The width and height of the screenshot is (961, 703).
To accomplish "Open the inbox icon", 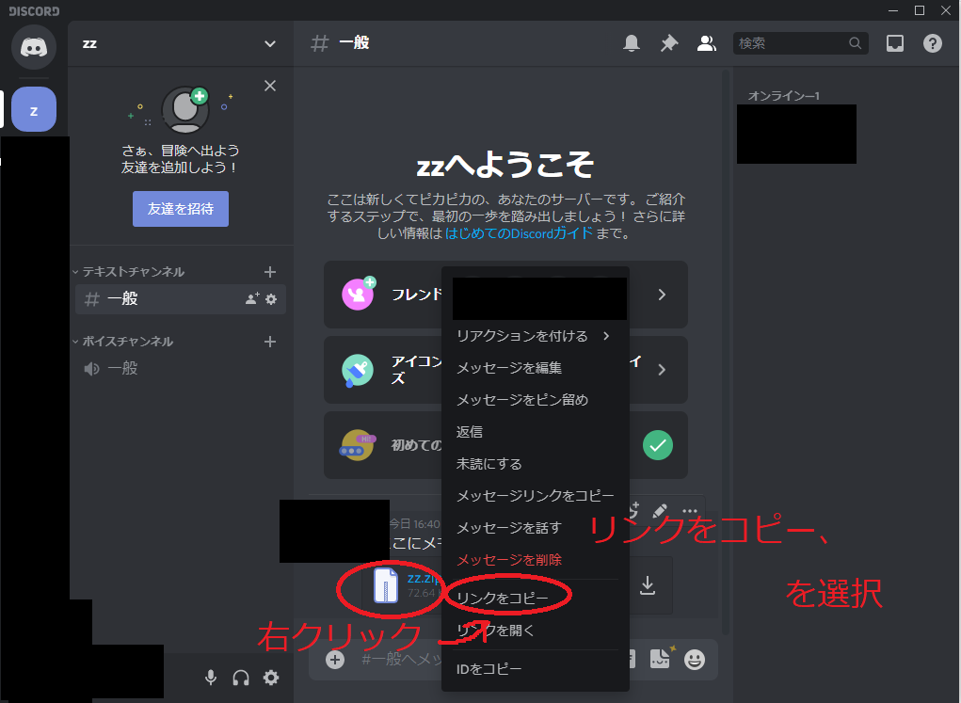I will point(895,43).
